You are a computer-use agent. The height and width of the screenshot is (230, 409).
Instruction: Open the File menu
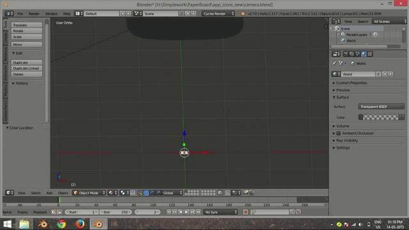pos(20,13)
